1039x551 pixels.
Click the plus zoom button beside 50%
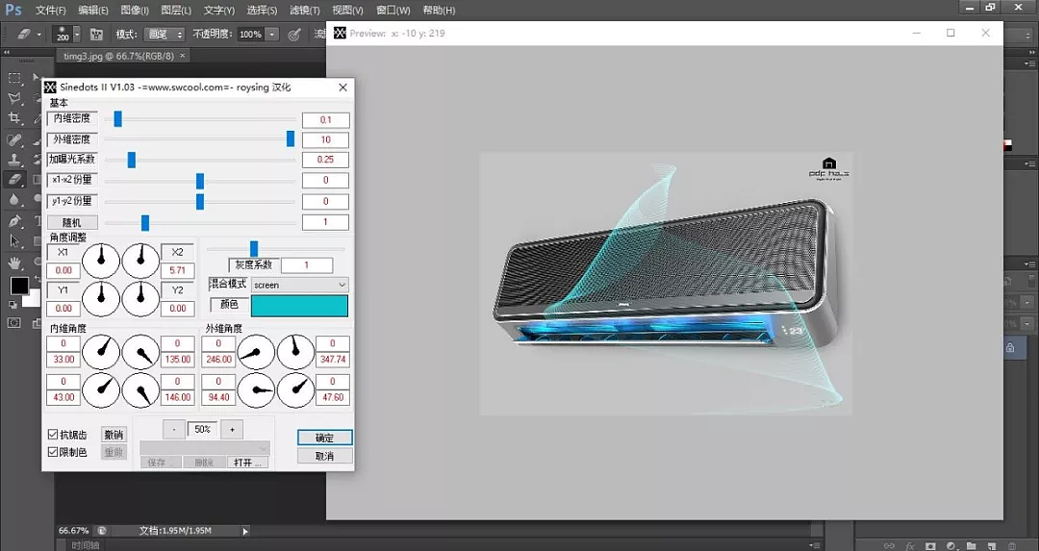click(x=232, y=429)
